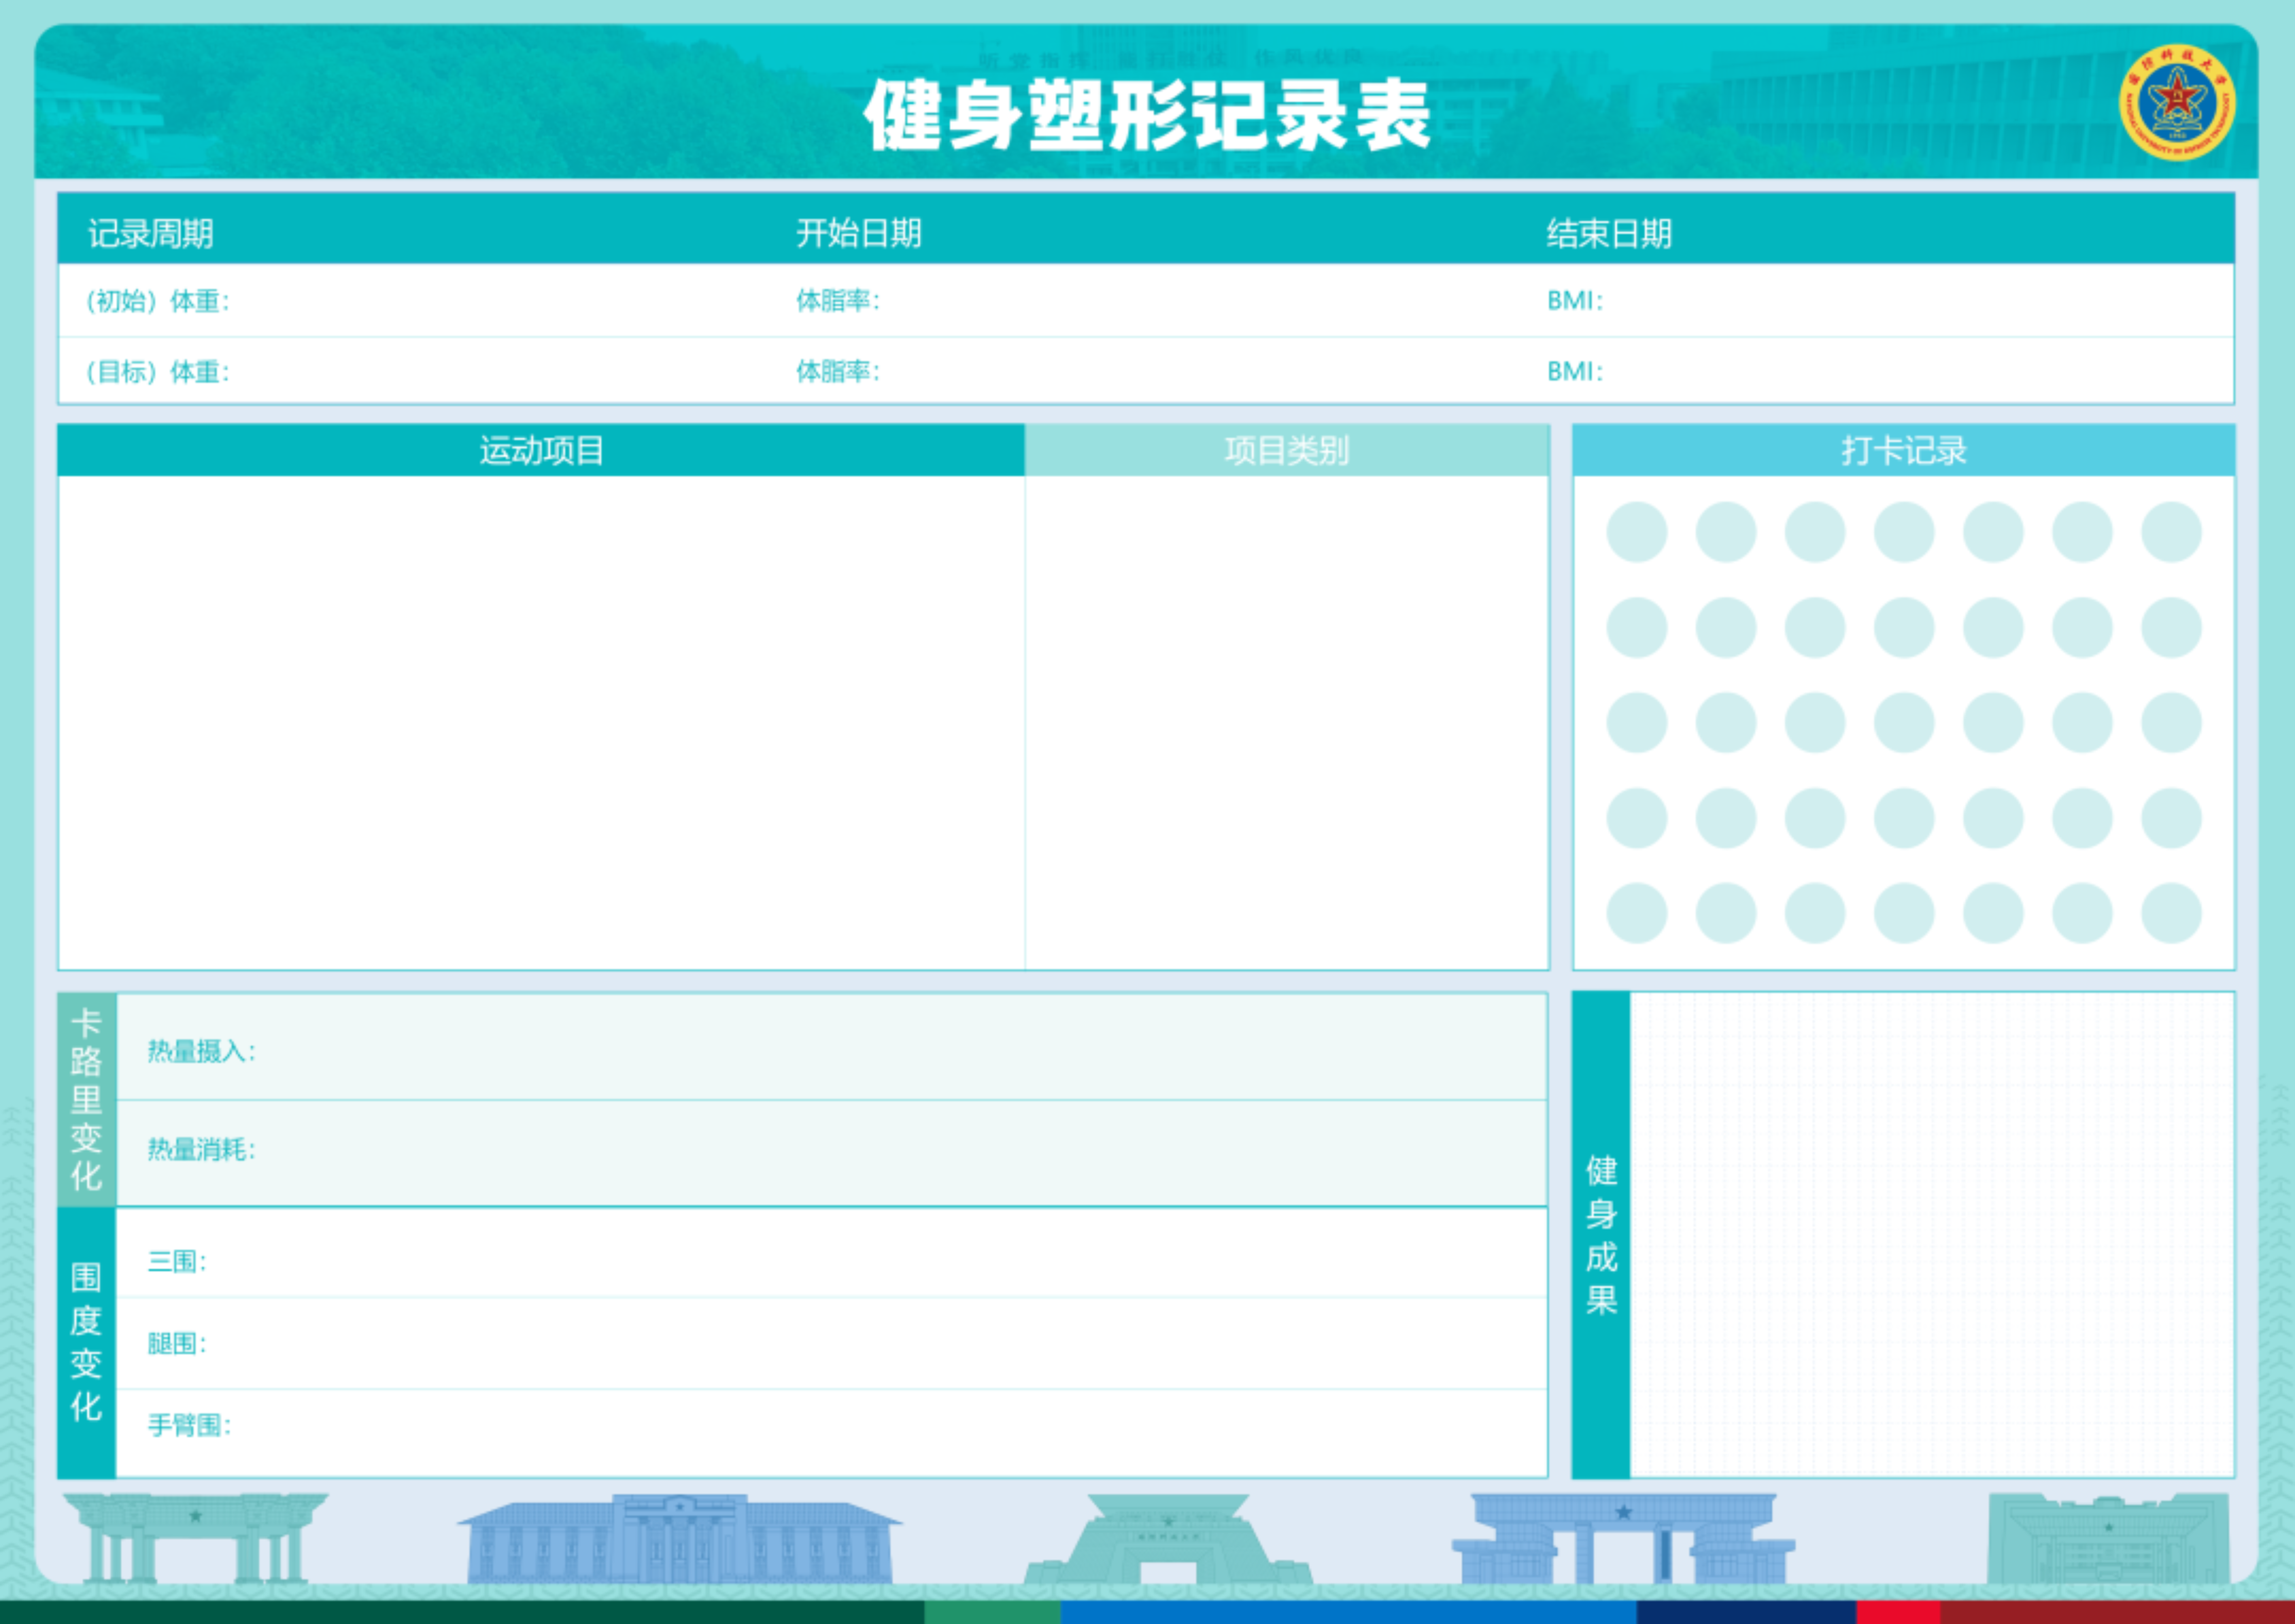The width and height of the screenshot is (2295, 1624).
Task: Click the 健身塑形记录表 title text
Action: (x=1147, y=116)
